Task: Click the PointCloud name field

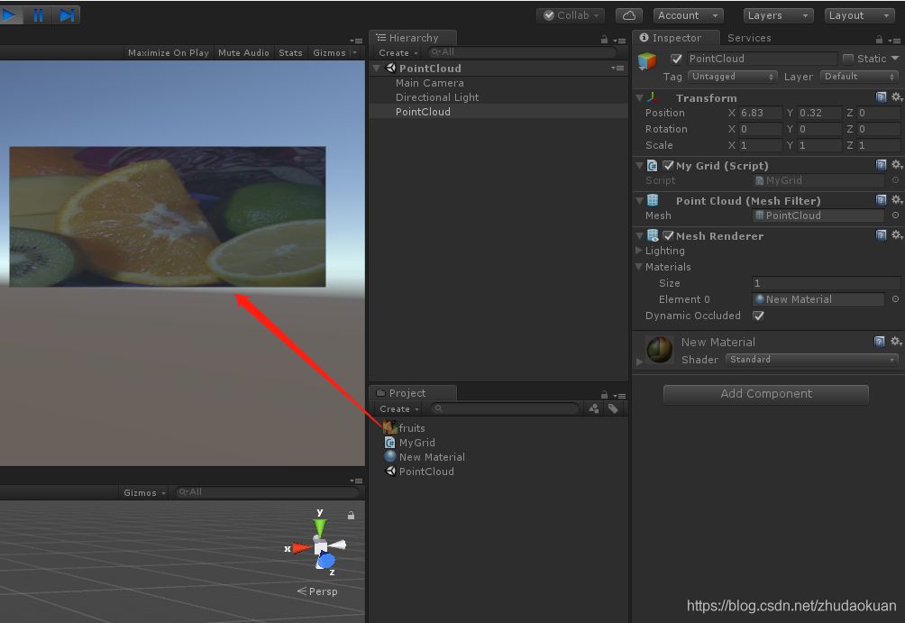Action: pyautogui.click(x=762, y=59)
